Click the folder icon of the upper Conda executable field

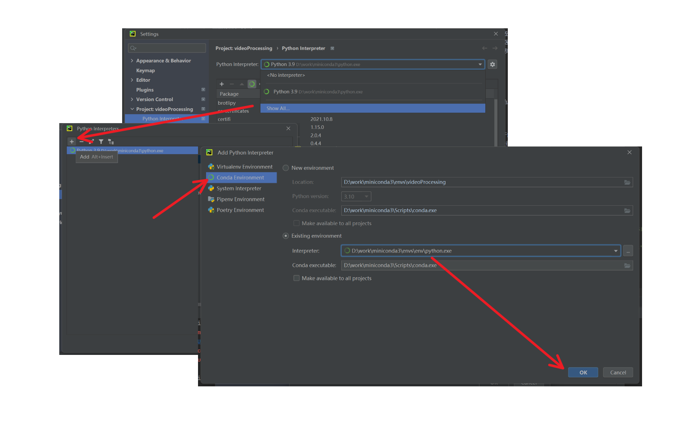coord(627,210)
